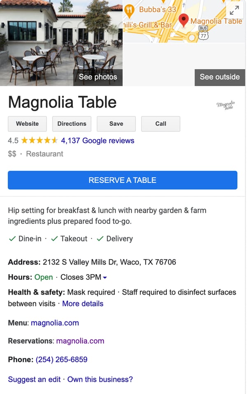This screenshot has width=247, height=394.
Task: View More details for health & safety
Action: [x=83, y=304]
